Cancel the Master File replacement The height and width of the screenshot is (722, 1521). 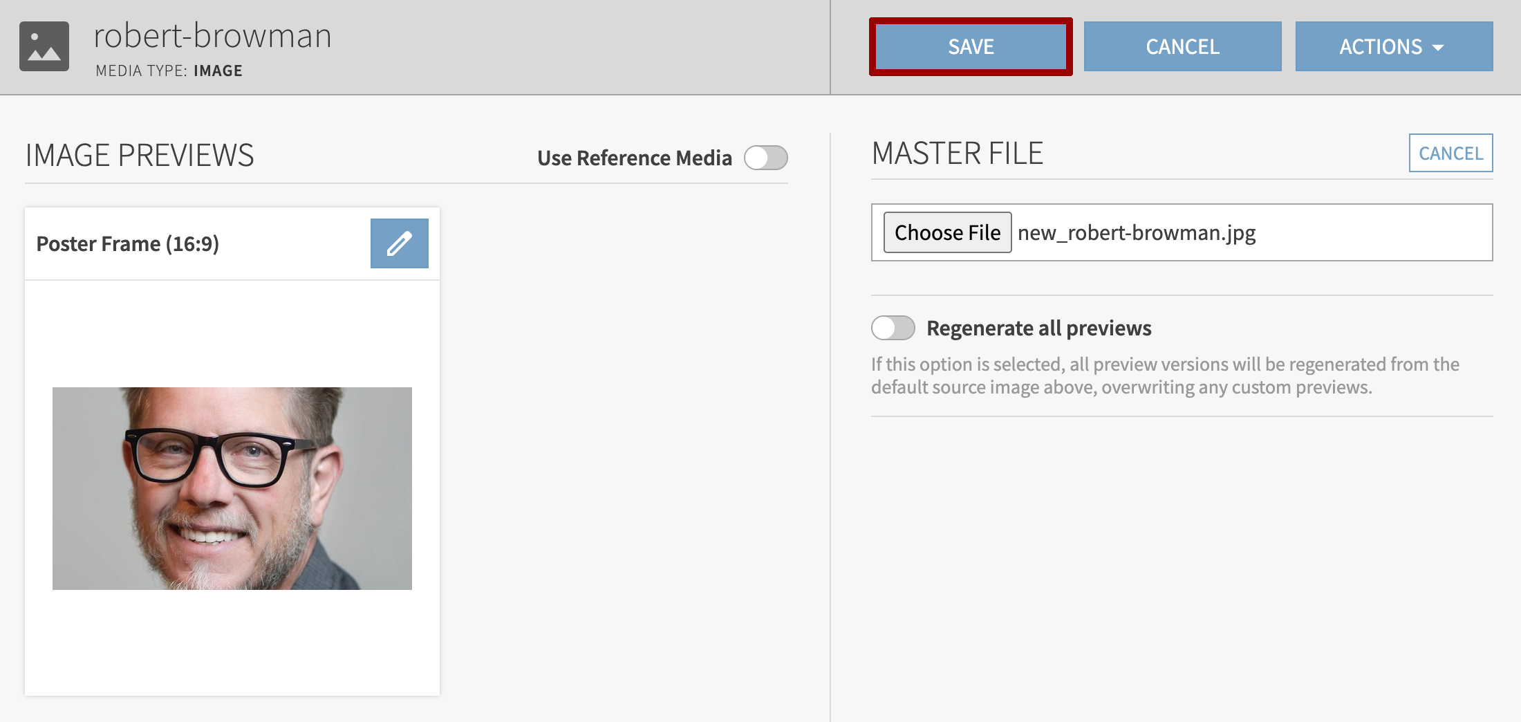[x=1450, y=153]
